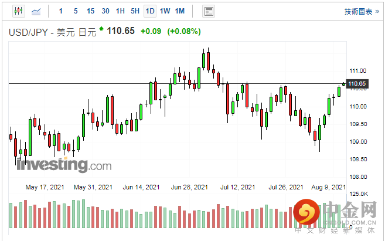Choose the 5H timeframe
Viewport: 385px width, 241px height.
coord(135,11)
